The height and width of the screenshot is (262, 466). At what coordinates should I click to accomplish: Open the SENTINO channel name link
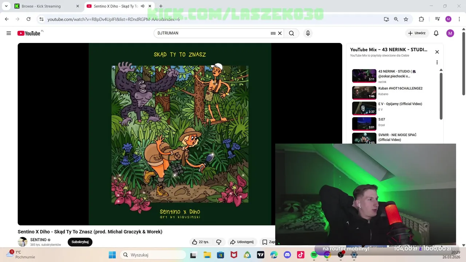click(38, 240)
